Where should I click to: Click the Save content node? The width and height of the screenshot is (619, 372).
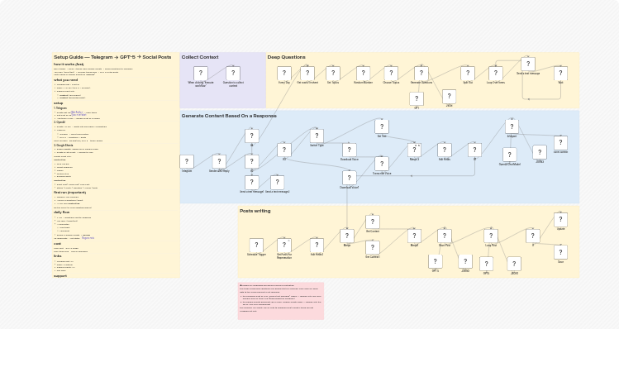(560, 143)
